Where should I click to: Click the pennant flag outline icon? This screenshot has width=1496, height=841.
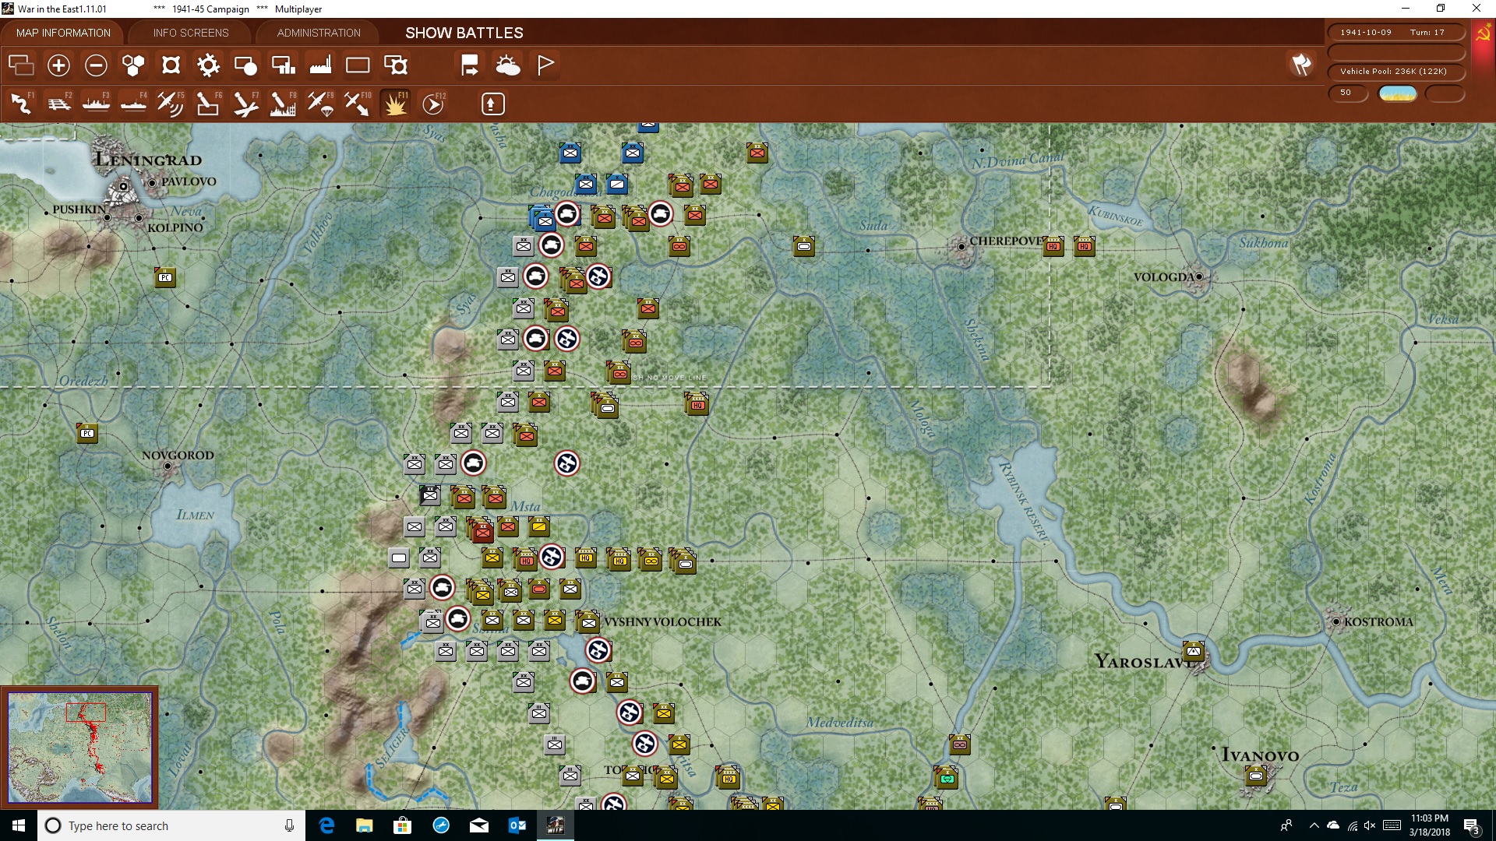(545, 65)
